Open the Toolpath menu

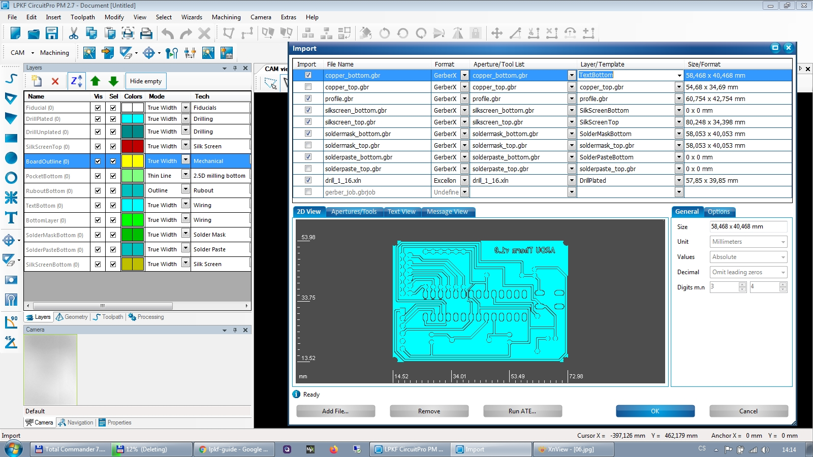click(83, 17)
